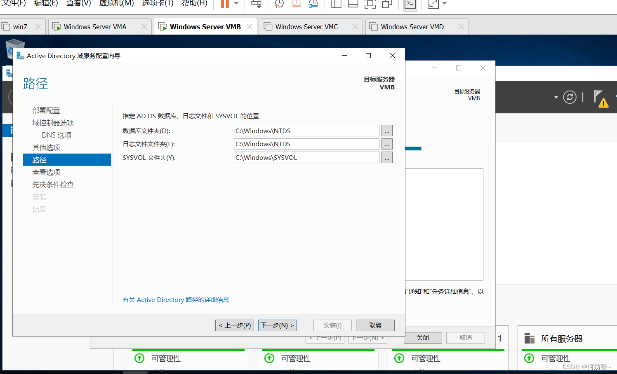Open the 查看 menu
Screen dimensions: 617x374
click(x=78, y=3)
